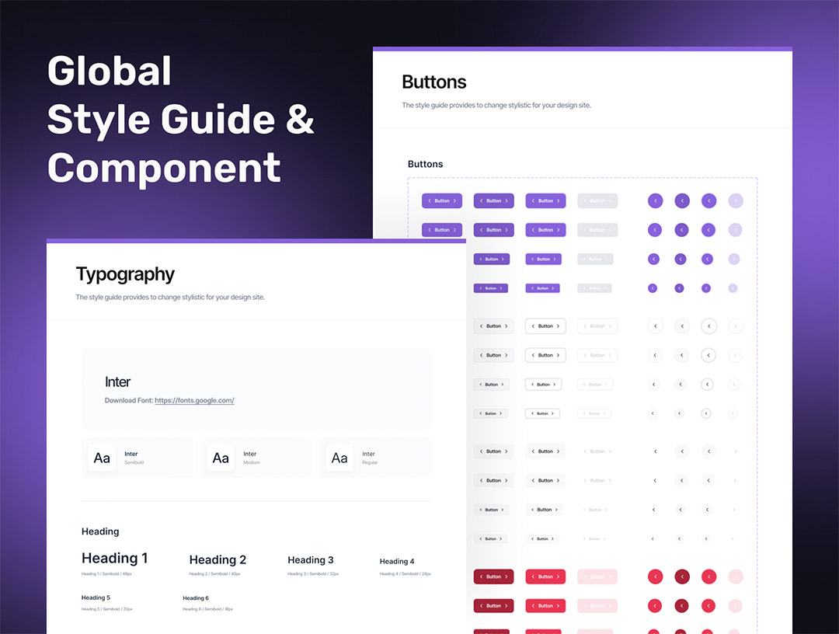Click the Heading 2 sample text

click(218, 560)
